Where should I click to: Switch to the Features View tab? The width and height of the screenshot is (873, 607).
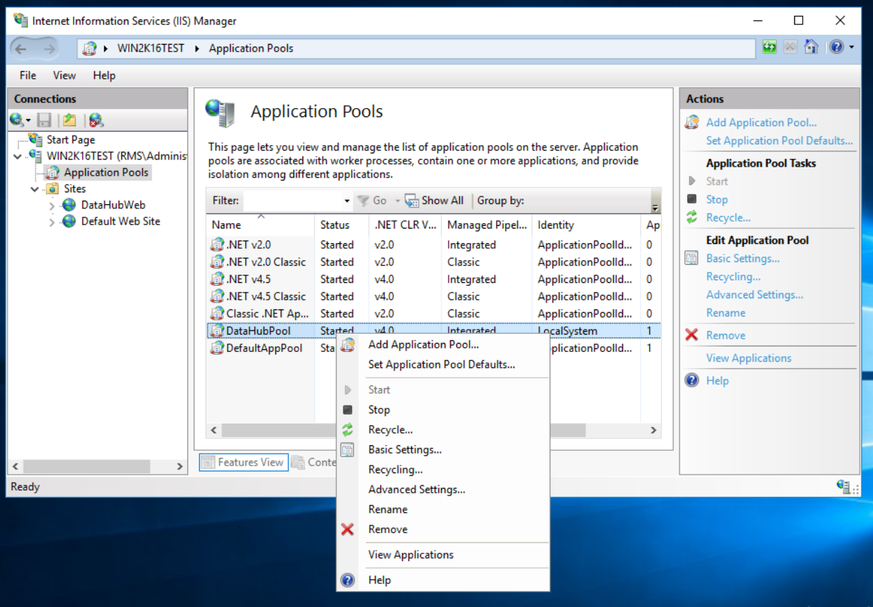click(244, 462)
